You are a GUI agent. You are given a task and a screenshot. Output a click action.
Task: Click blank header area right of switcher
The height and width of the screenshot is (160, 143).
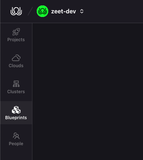tap(115, 11)
